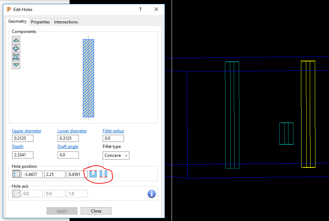
Task: Close the Edit Holes dialog with X
Action: tap(156, 9)
